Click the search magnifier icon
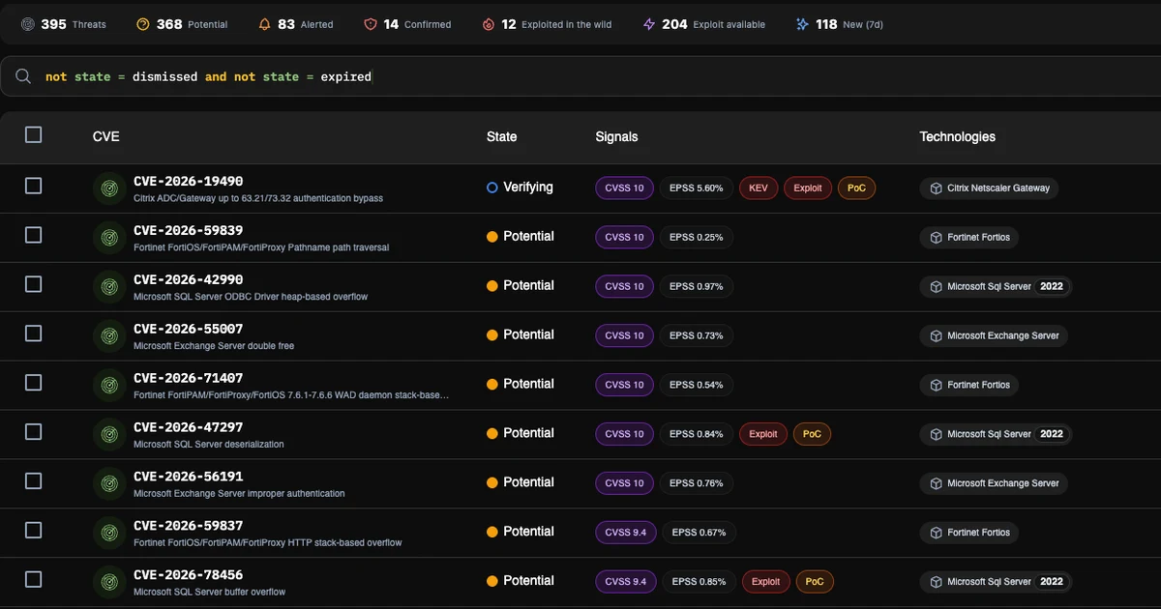 23,75
